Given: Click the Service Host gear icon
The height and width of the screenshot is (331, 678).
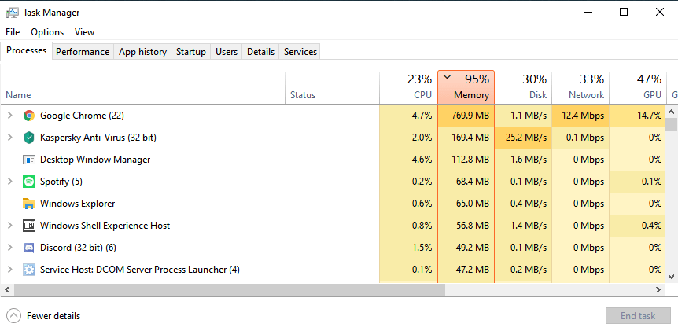Looking at the screenshot, I should 29,270.
